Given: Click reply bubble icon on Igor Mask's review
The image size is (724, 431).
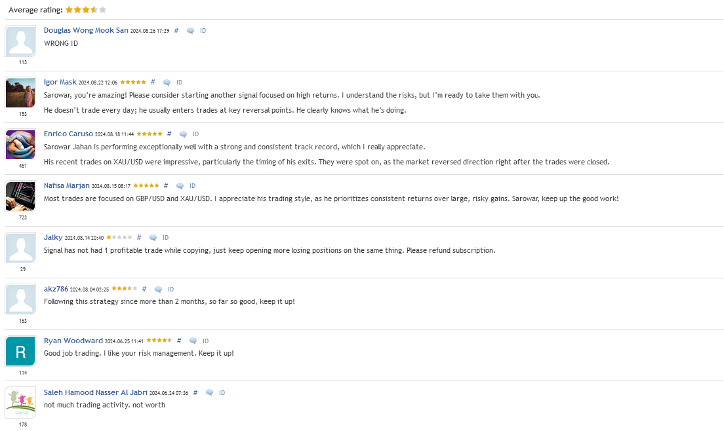Looking at the screenshot, I should [x=167, y=83].
